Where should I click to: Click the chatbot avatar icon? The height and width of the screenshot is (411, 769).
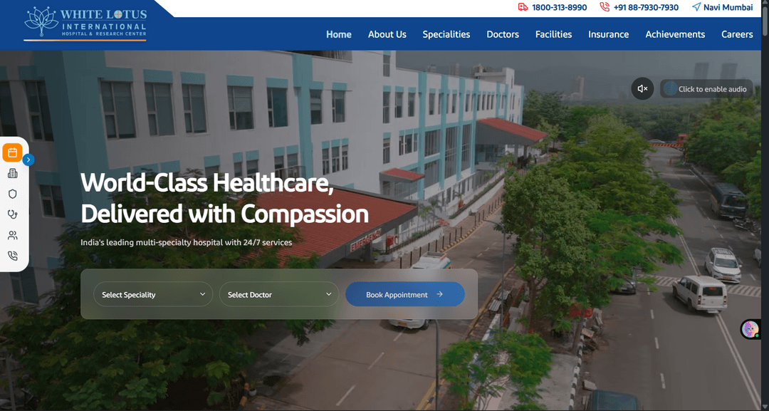tap(750, 329)
